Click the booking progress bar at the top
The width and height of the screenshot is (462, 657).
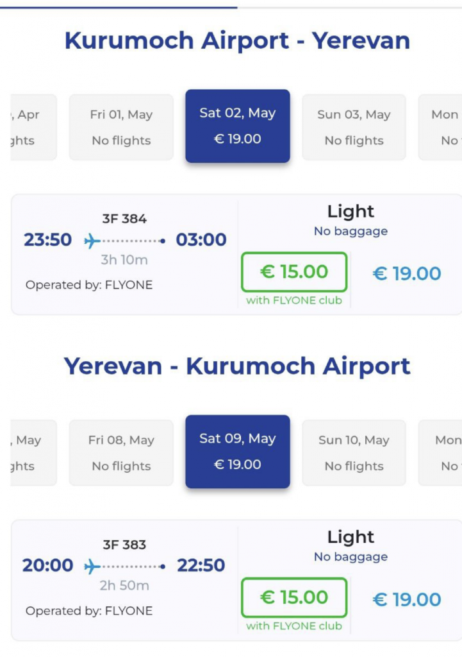(x=119, y=7)
